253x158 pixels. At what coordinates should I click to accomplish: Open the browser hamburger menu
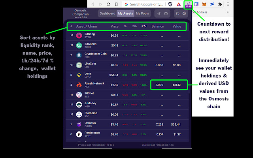pos(228,4)
